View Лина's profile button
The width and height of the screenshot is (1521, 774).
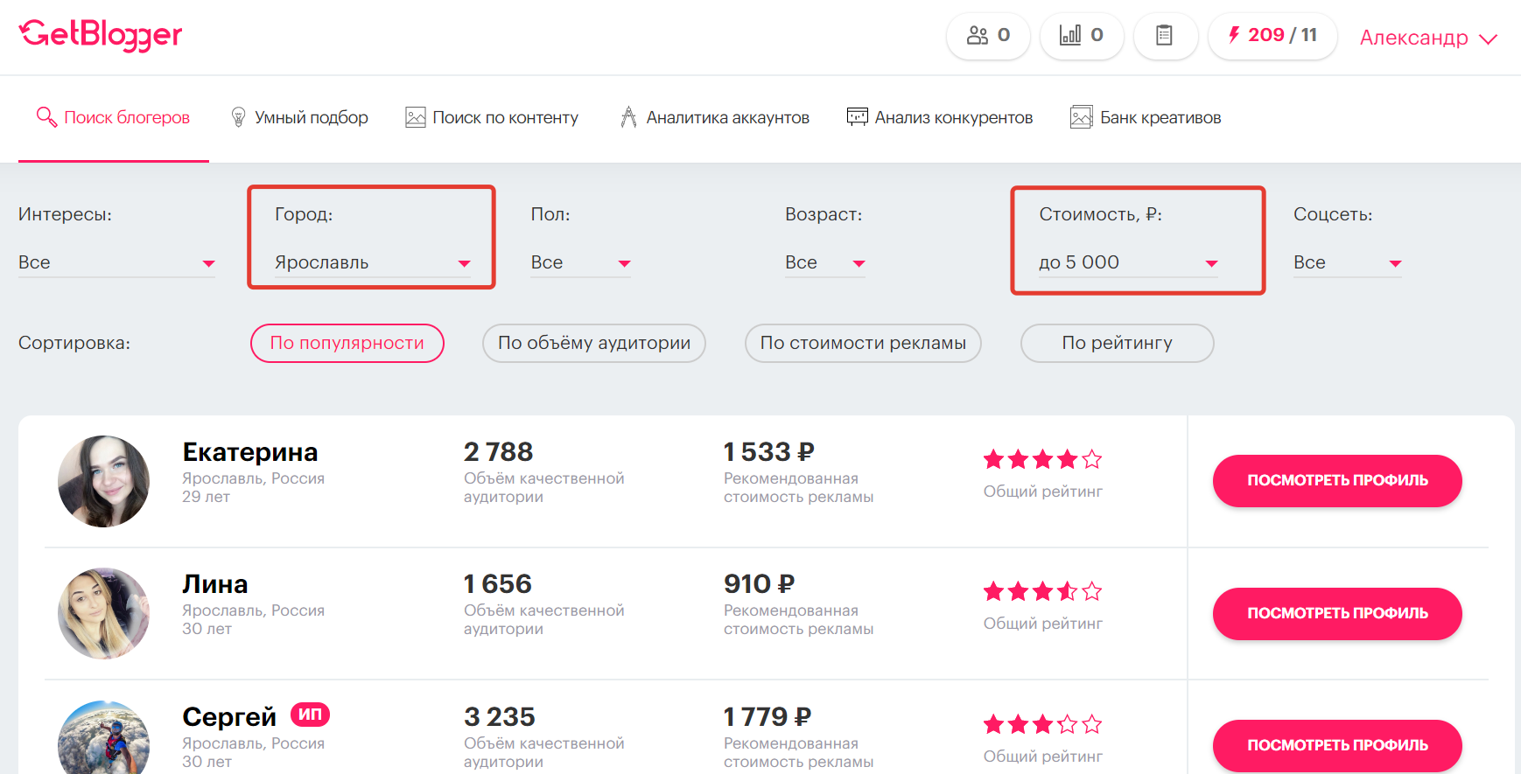(x=1337, y=613)
